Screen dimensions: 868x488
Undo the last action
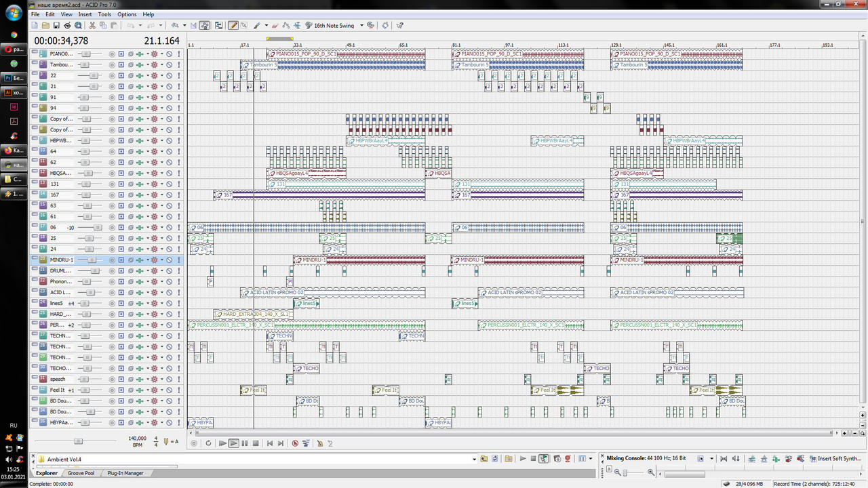pyautogui.click(x=130, y=25)
